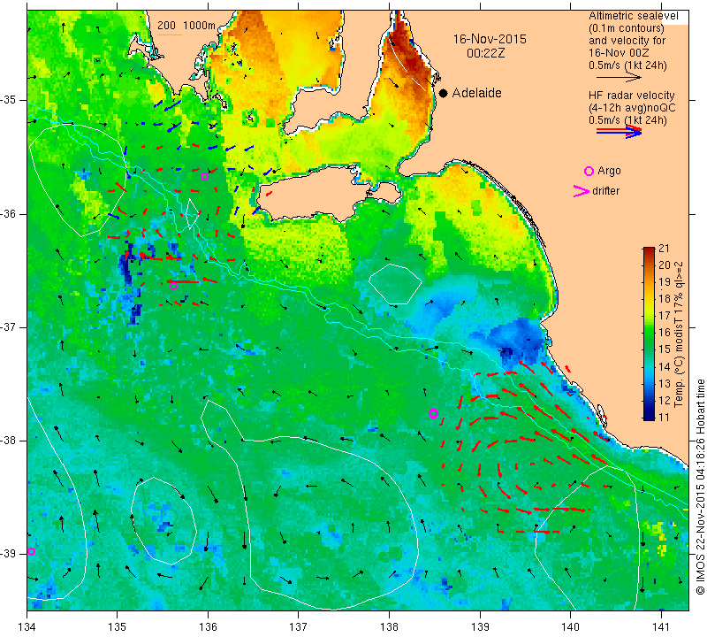The height and width of the screenshot is (637, 707).
Task: Click the Altimetric sealevel legend heading
Action: coord(633,16)
